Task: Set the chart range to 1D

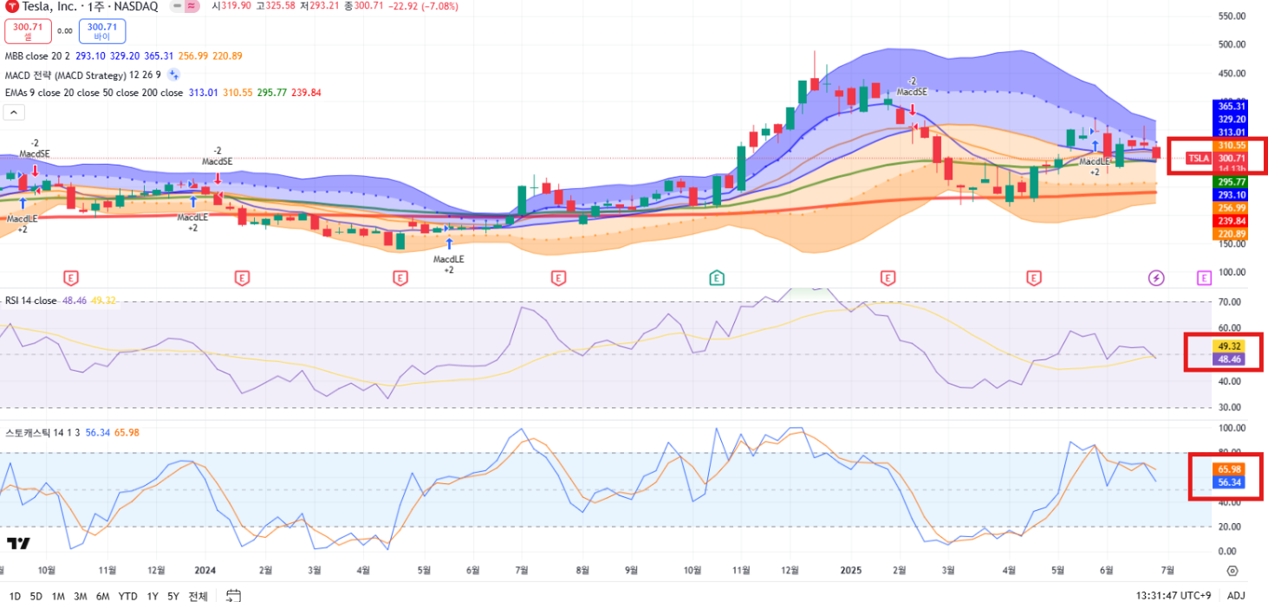Action: (x=15, y=596)
